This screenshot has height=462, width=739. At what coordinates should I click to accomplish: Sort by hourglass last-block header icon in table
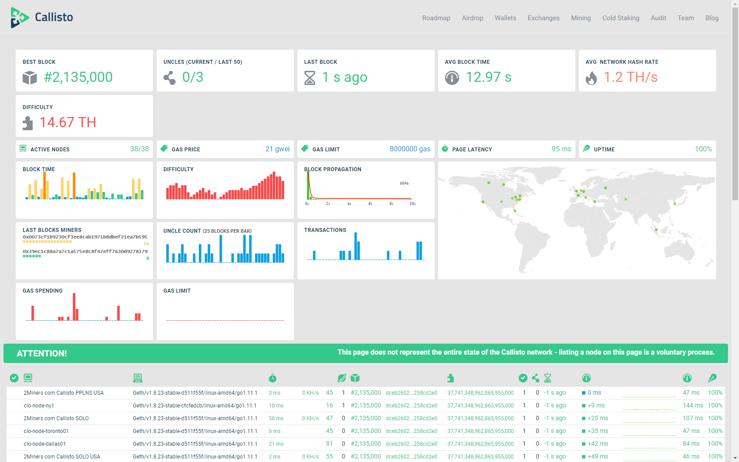[x=548, y=378]
